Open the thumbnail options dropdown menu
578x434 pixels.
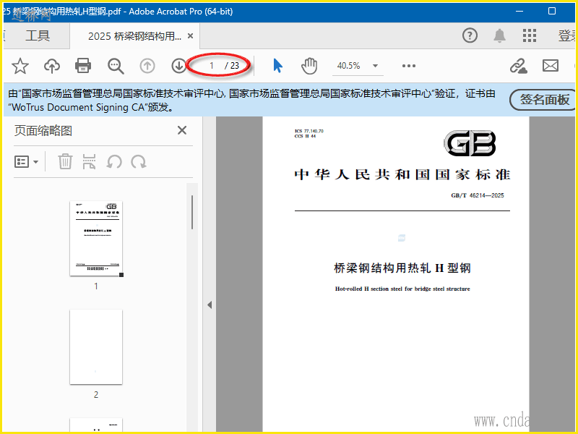coord(26,161)
